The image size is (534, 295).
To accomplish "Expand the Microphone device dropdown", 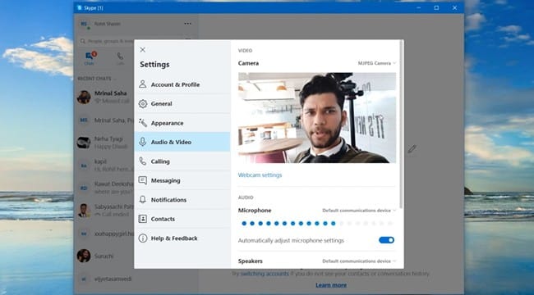I will pos(359,211).
